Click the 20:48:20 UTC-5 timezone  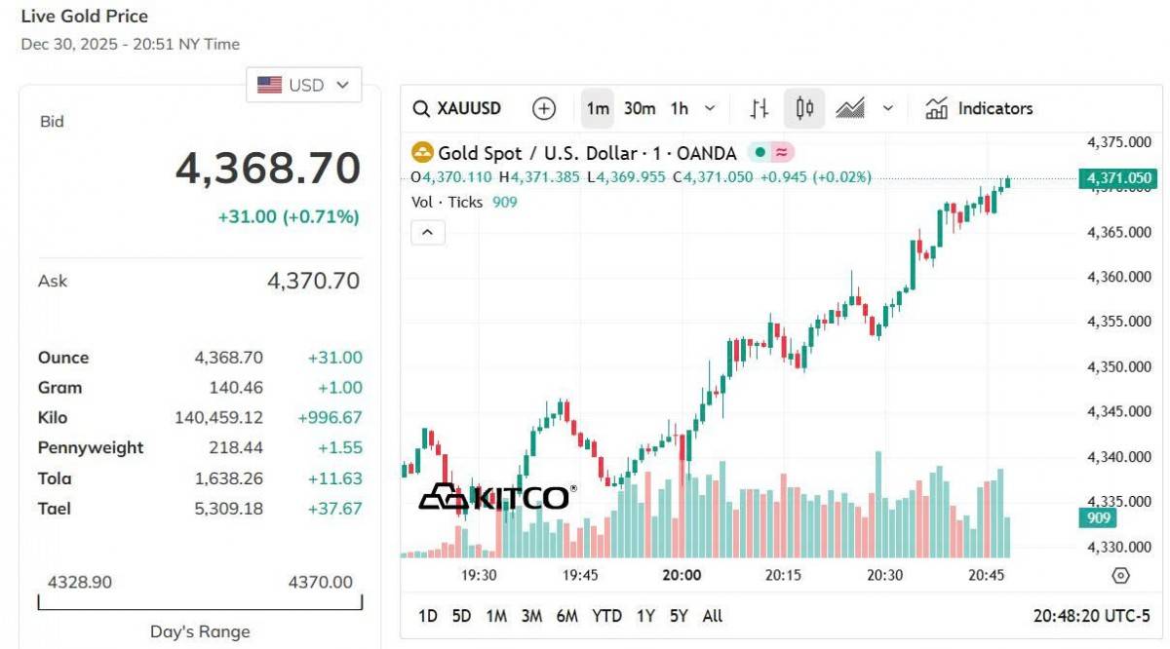tap(1092, 616)
